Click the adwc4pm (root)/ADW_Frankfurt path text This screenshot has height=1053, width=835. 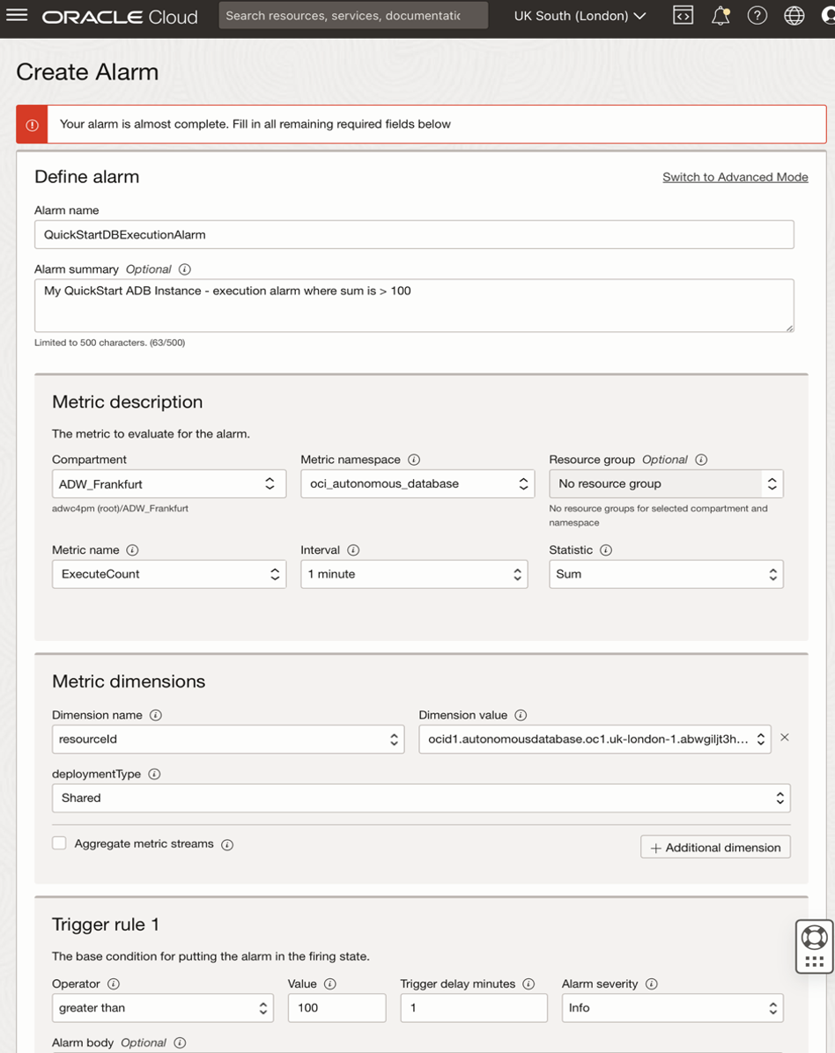[121, 509]
